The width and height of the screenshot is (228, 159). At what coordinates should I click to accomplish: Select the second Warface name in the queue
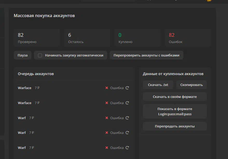click(x=25, y=103)
